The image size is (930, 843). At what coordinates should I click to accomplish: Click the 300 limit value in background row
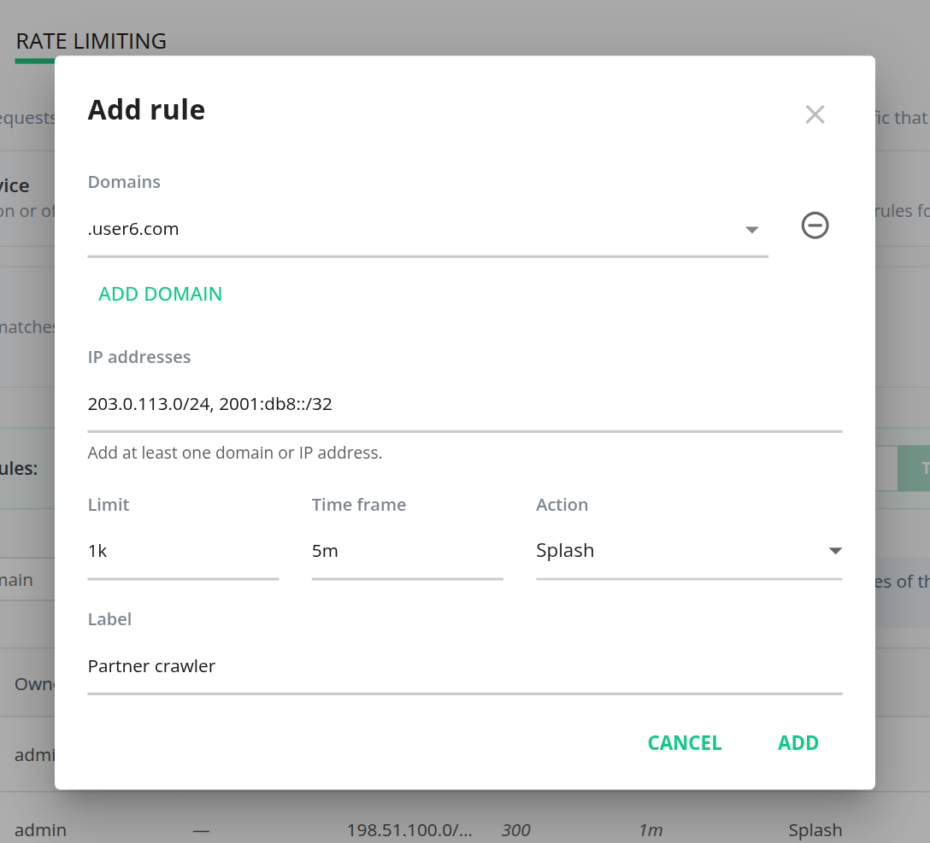click(515, 830)
